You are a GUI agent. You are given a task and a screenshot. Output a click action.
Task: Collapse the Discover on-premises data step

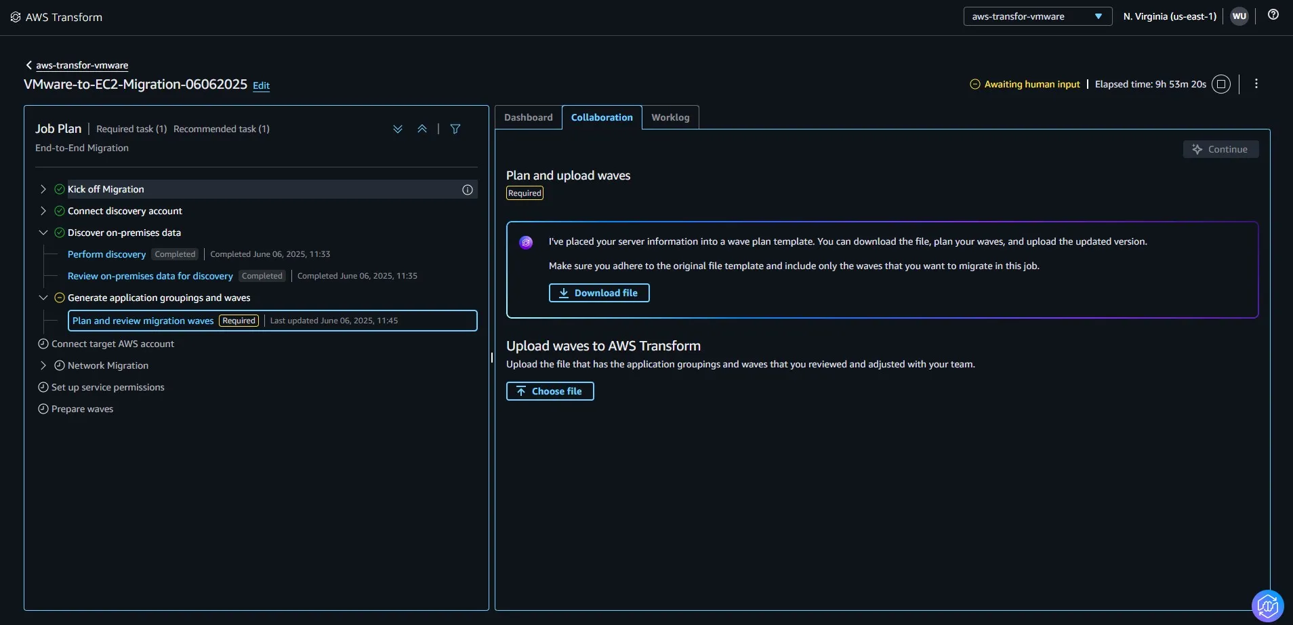[x=43, y=233]
